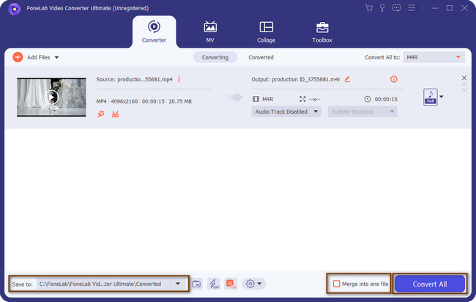Click the Add Files text button
The image size is (476, 302).
coord(39,57)
